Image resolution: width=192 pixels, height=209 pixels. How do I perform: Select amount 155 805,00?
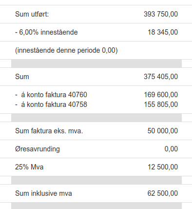coord(161,104)
